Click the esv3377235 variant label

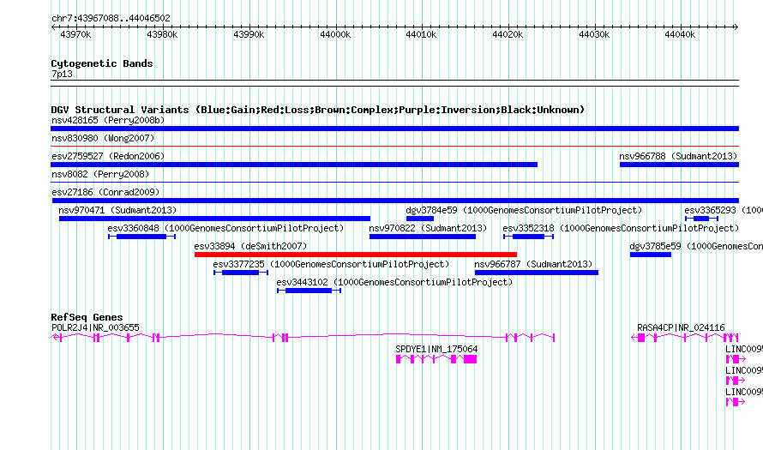(x=331, y=264)
